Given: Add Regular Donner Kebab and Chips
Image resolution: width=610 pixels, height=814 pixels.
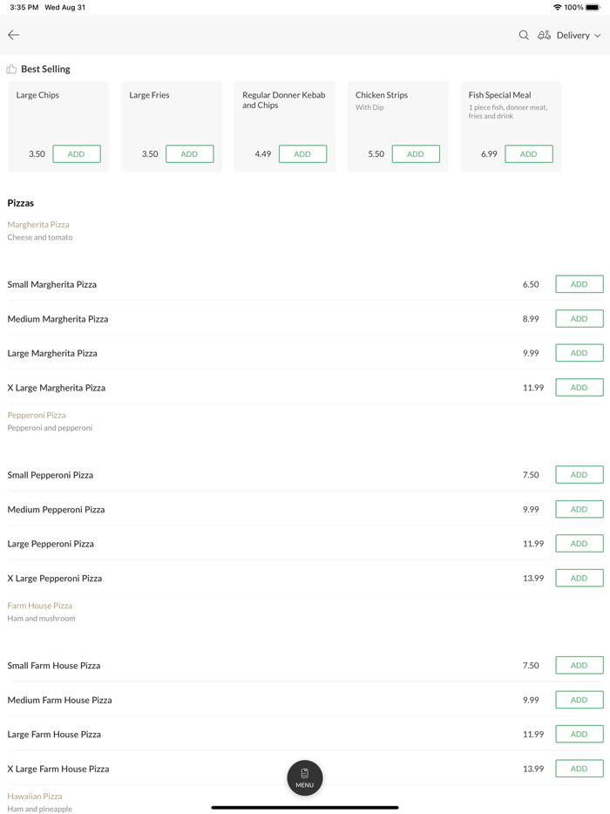Looking at the screenshot, I should pyautogui.click(x=302, y=154).
